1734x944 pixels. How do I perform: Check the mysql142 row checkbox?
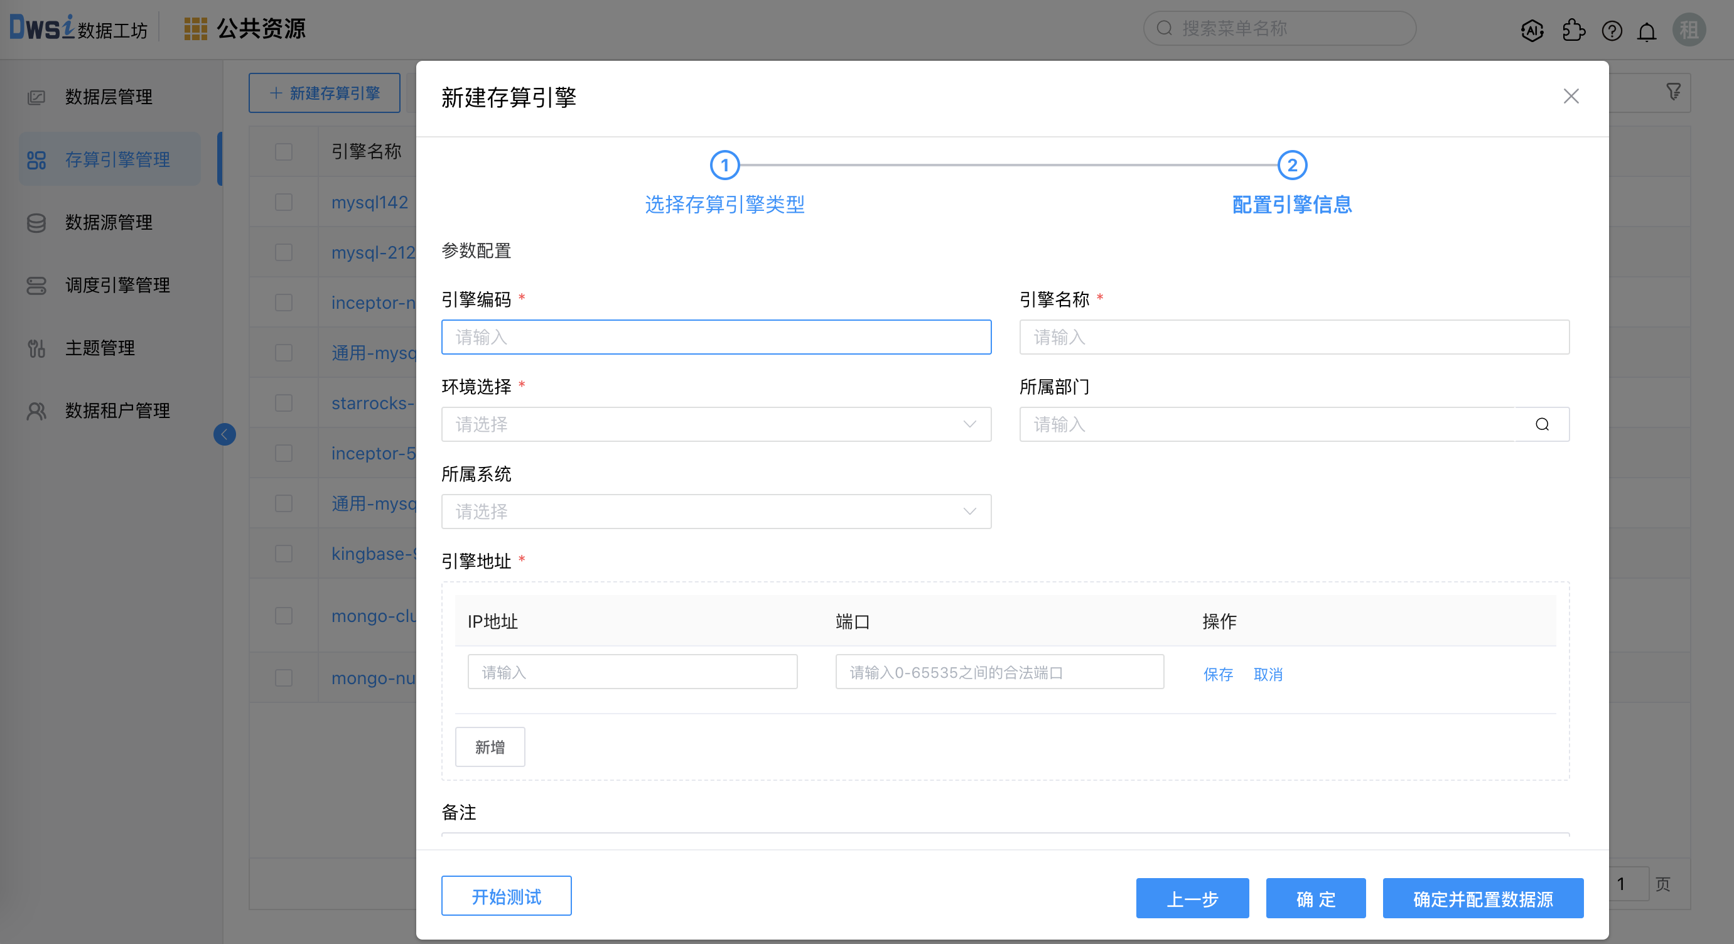pyautogui.click(x=283, y=202)
